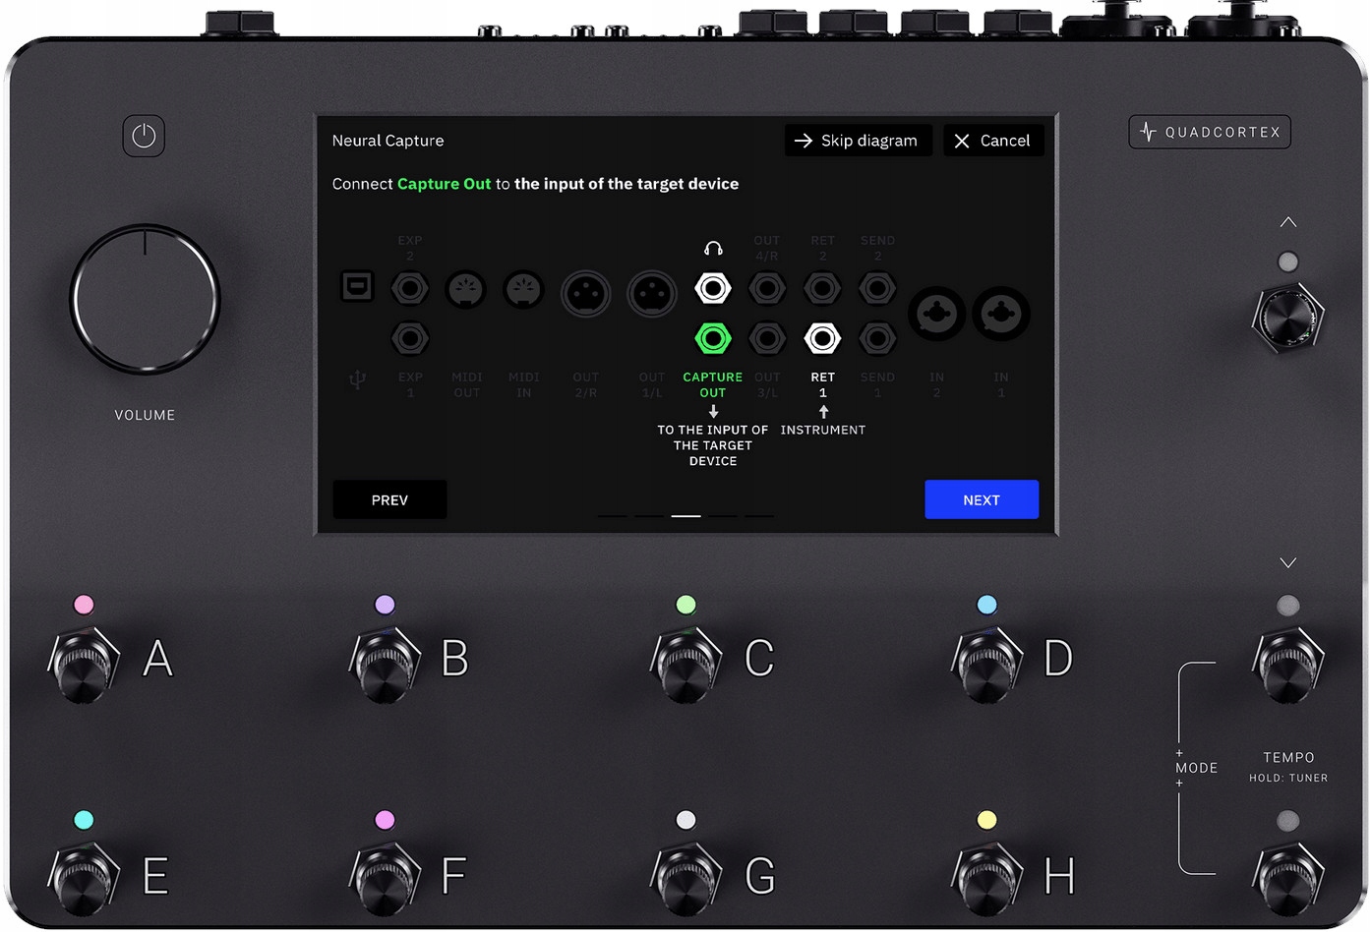1371x932 pixels.
Task: Toggle the device power button
Action: click(144, 136)
